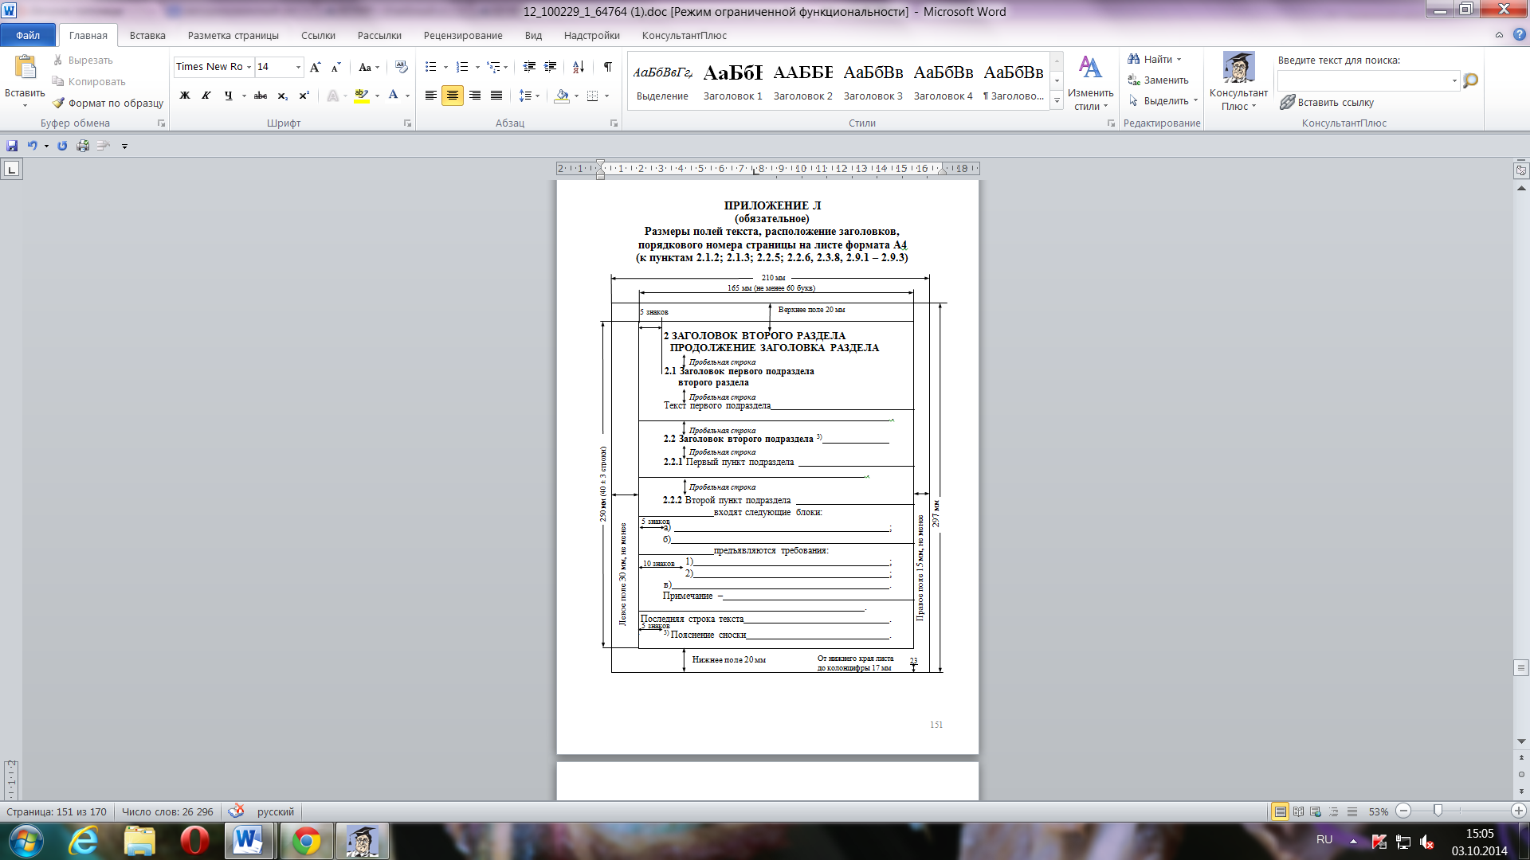Click the Paste (Вставить) clipboard icon

tap(25, 67)
